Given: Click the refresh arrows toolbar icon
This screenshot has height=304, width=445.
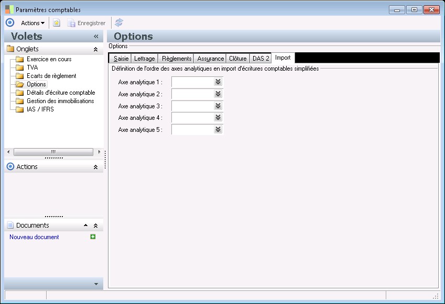Looking at the screenshot, I should pyautogui.click(x=119, y=22).
